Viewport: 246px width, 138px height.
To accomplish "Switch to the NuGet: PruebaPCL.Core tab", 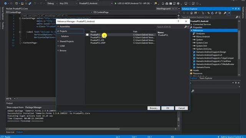I will tap(17, 9).
